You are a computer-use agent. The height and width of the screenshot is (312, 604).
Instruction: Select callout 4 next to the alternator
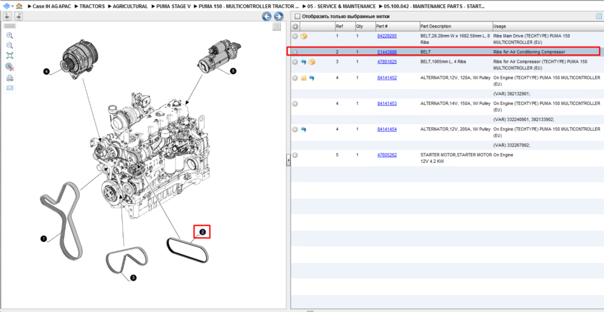point(47,72)
